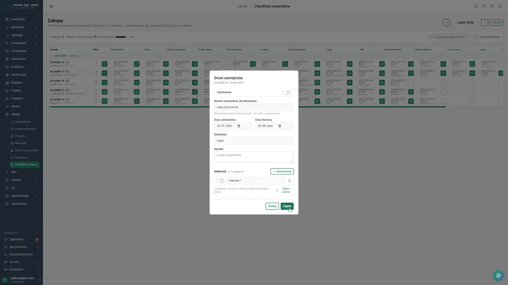Click the Technologia sidebar icon
This screenshot has width=508, height=285.
click(7, 75)
